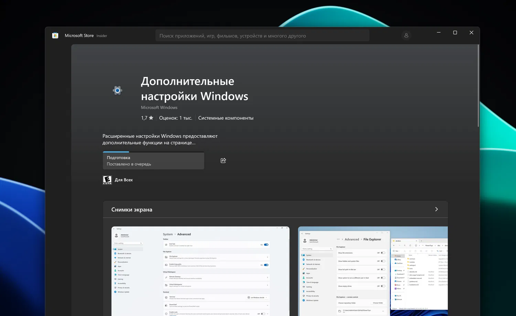Click the "Расширенные настройки Windows" description text
516x316 pixels.
pyautogui.click(x=160, y=139)
